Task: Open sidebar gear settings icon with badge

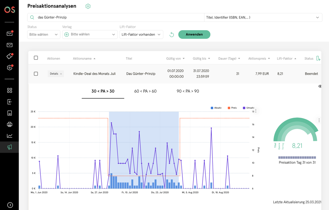Action: pyautogui.click(x=10, y=67)
